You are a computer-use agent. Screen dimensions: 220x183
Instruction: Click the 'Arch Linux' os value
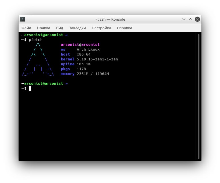[88, 49]
